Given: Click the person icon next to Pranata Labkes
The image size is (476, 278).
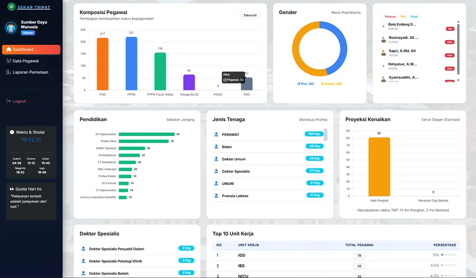Looking at the screenshot, I should (x=216, y=196).
